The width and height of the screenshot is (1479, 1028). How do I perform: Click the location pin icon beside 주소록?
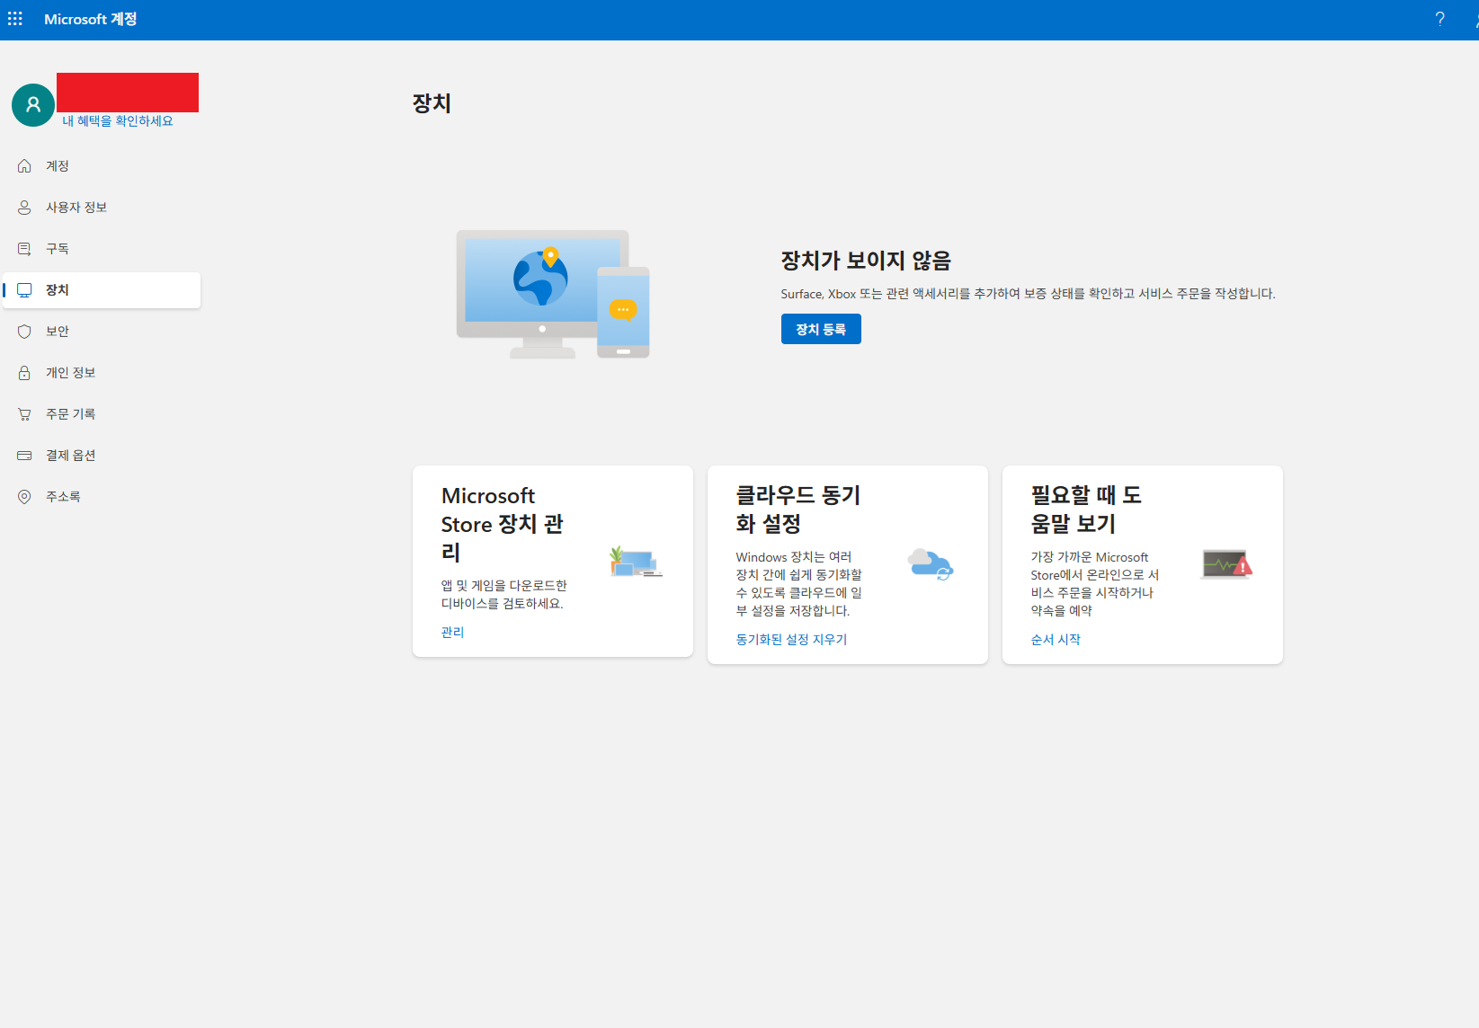[24, 497]
